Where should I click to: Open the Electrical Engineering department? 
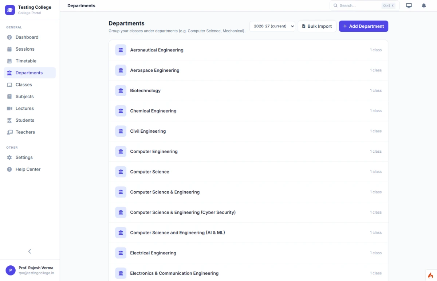click(248, 253)
